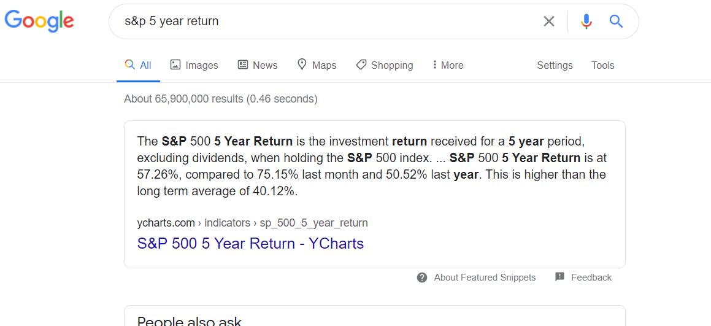Viewport: 711px width, 326px height.
Task: Open S&P 500 5 Year Return - YCharts
Action: coord(250,244)
